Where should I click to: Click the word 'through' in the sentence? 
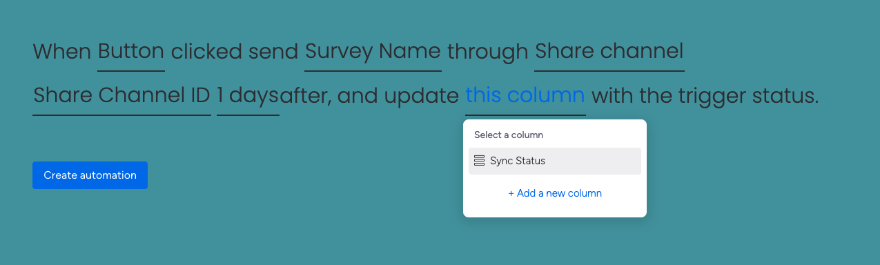[x=488, y=52]
